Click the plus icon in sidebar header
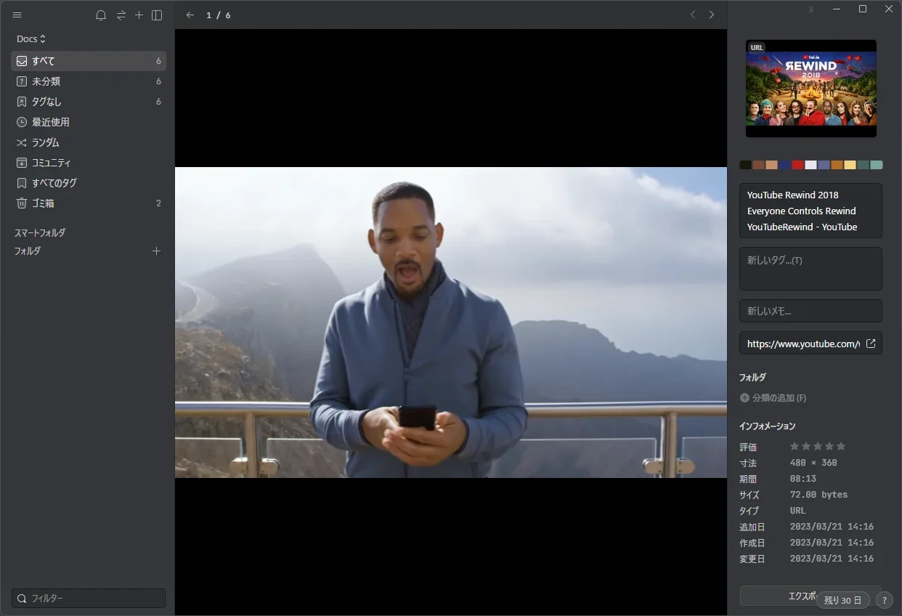This screenshot has width=902, height=616. 139,15
